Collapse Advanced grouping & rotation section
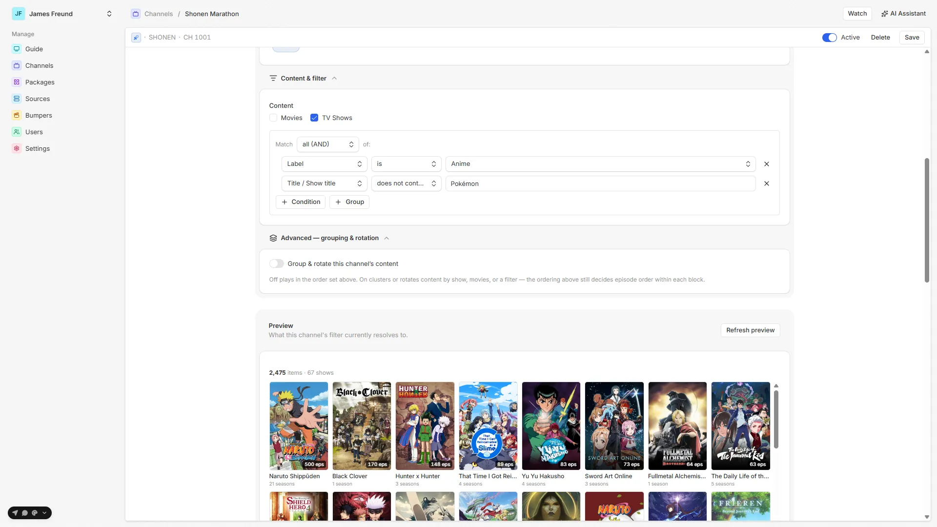 tap(387, 238)
